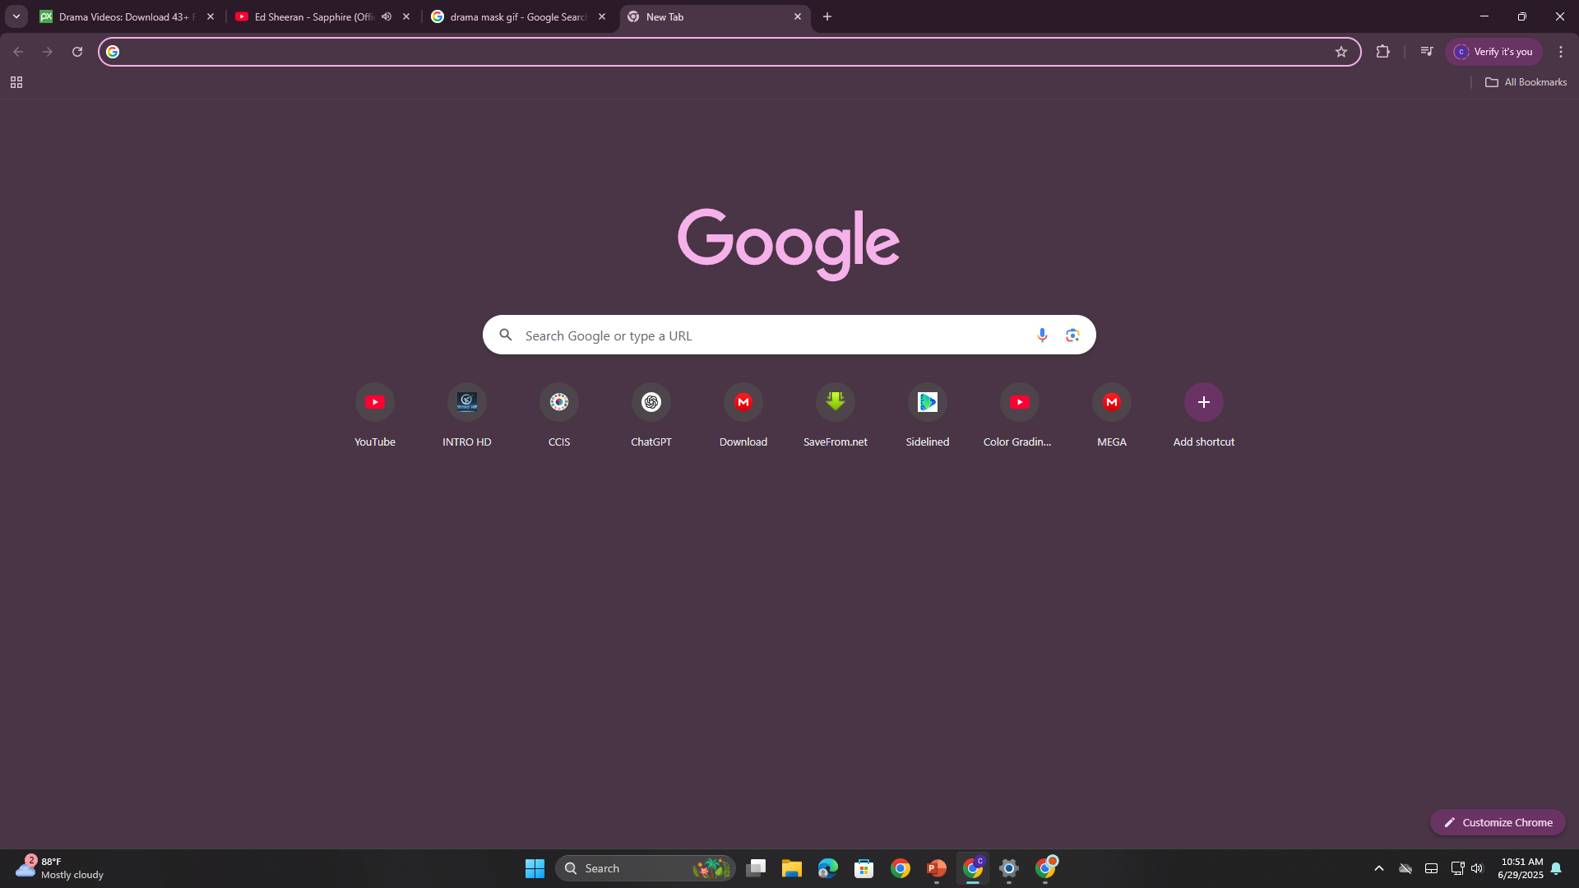Close the Ed Sheeran Sapphire tab
1579x888 pixels.
click(x=406, y=16)
